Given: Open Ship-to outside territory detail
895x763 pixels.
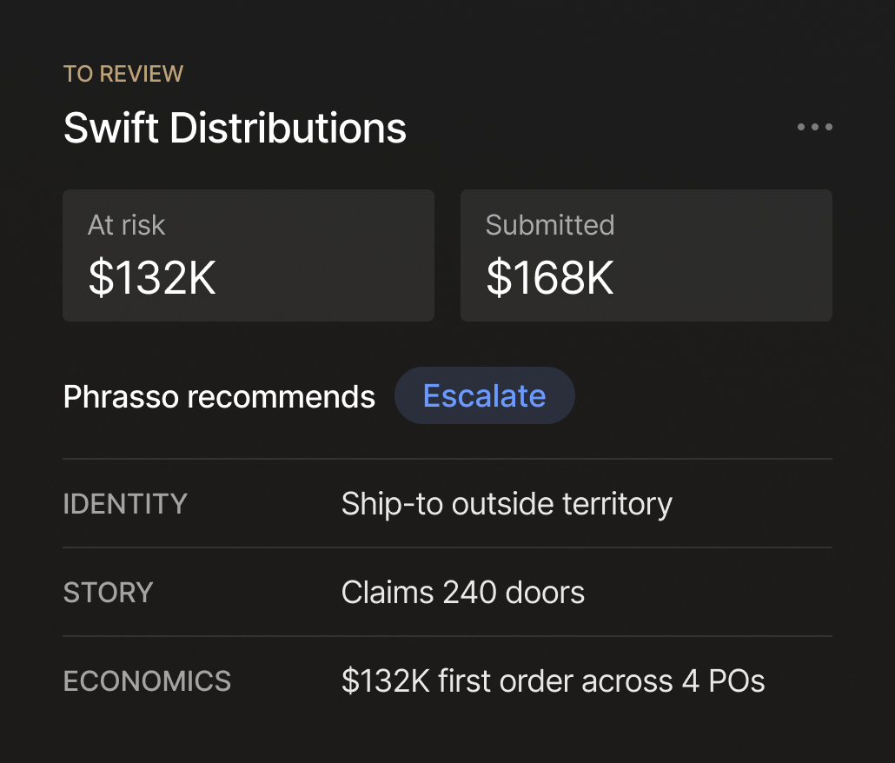Looking at the screenshot, I should (507, 504).
